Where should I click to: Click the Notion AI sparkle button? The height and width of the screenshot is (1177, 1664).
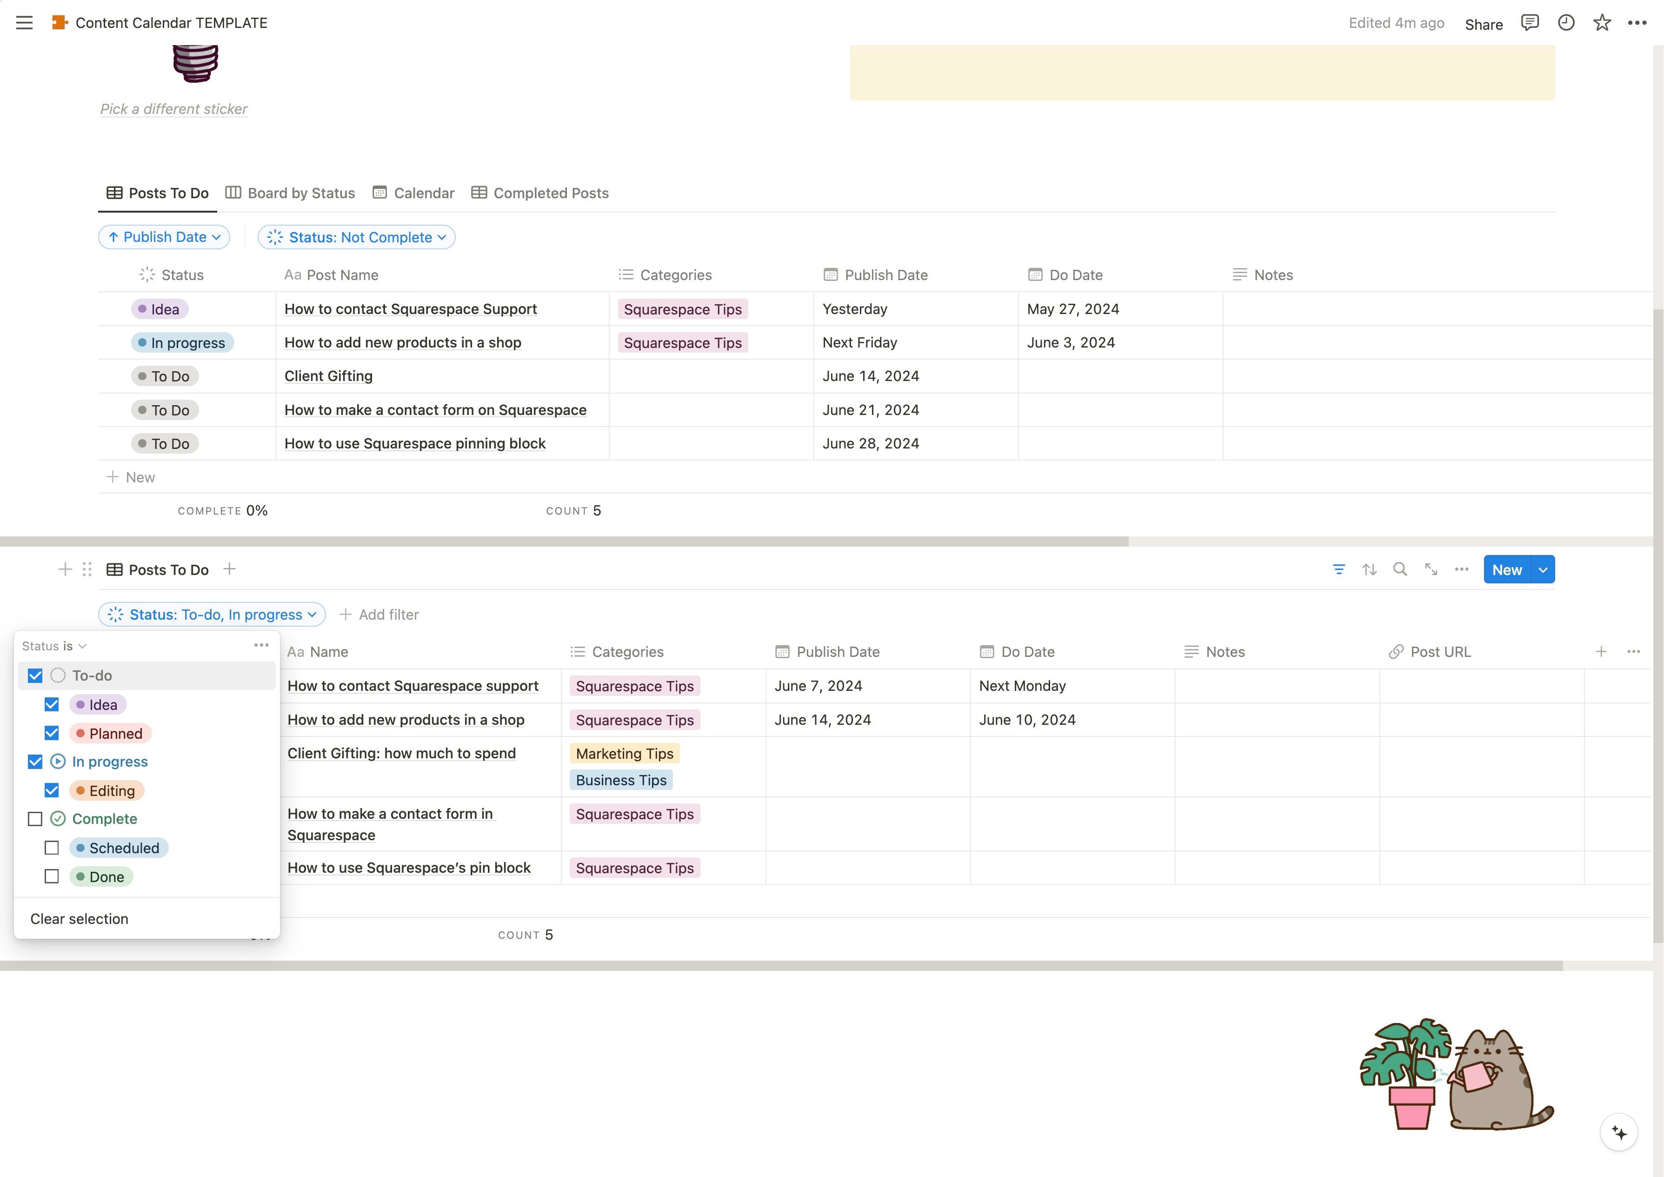tap(1618, 1132)
